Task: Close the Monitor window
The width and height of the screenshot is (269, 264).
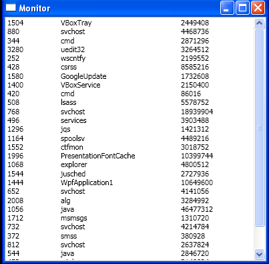Action: pyautogui.click(x=258, y=8)
